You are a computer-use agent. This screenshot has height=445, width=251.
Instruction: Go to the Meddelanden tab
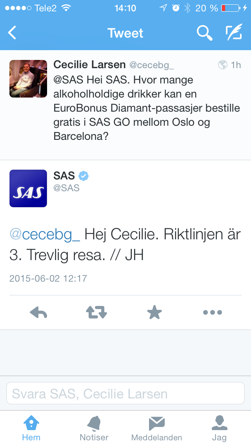(x=156, y=428)
